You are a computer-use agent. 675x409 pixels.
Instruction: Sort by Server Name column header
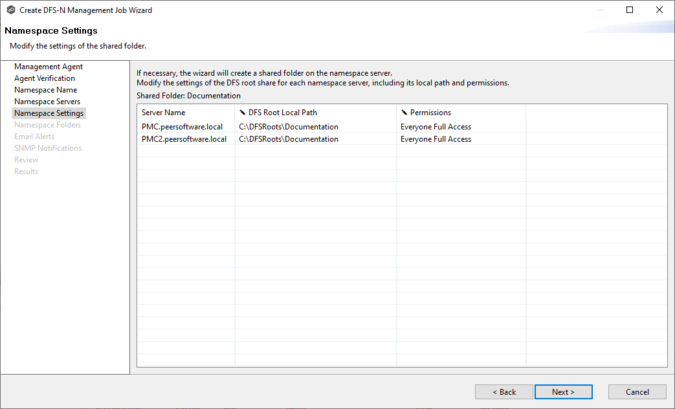click(186, 113)
